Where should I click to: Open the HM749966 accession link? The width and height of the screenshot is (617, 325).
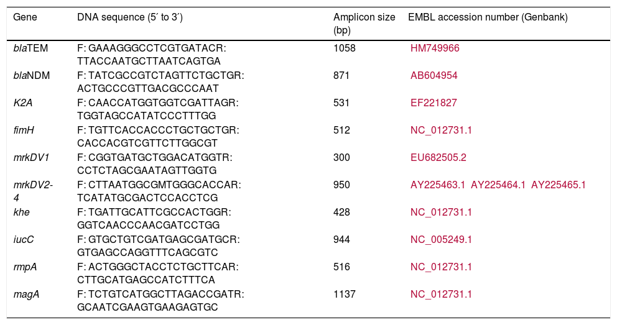coord(435,48)
